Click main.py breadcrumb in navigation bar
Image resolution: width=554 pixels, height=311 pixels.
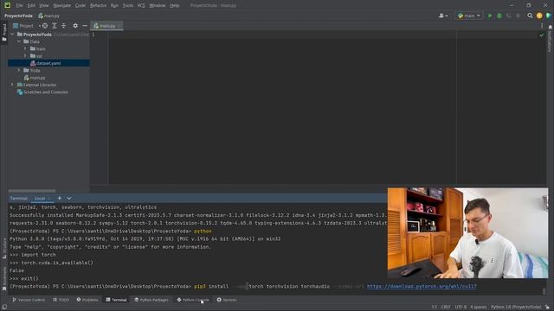(48, 16)
